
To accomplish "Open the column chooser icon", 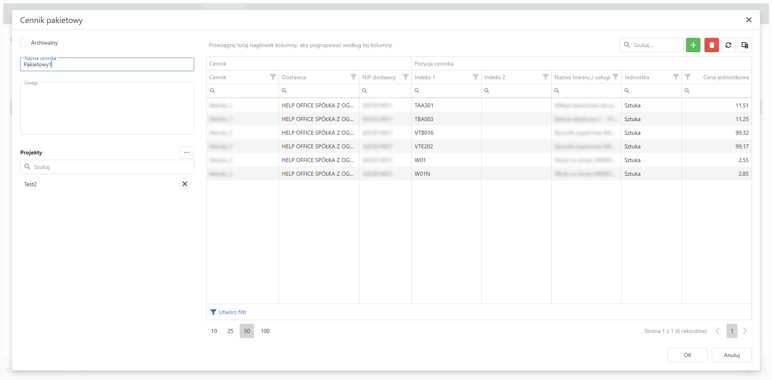I will click(x=745, y=45).
